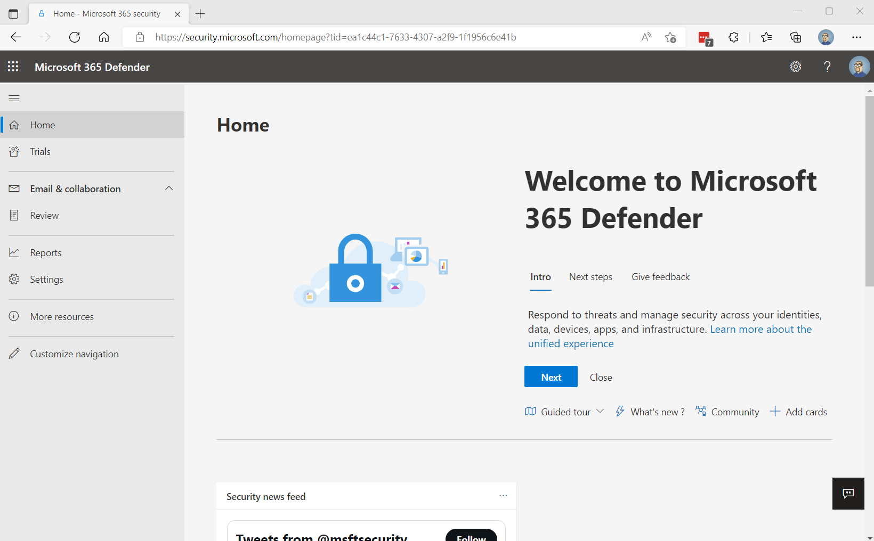Select Trials in the sidebar
874x541 pixels.
[x=39, y=151]
